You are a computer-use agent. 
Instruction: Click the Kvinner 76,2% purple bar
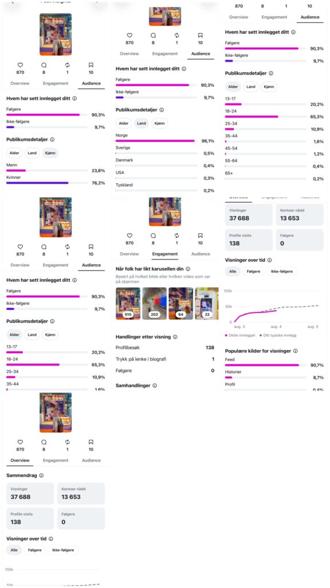pyautogui.click(x=47, y=183)
